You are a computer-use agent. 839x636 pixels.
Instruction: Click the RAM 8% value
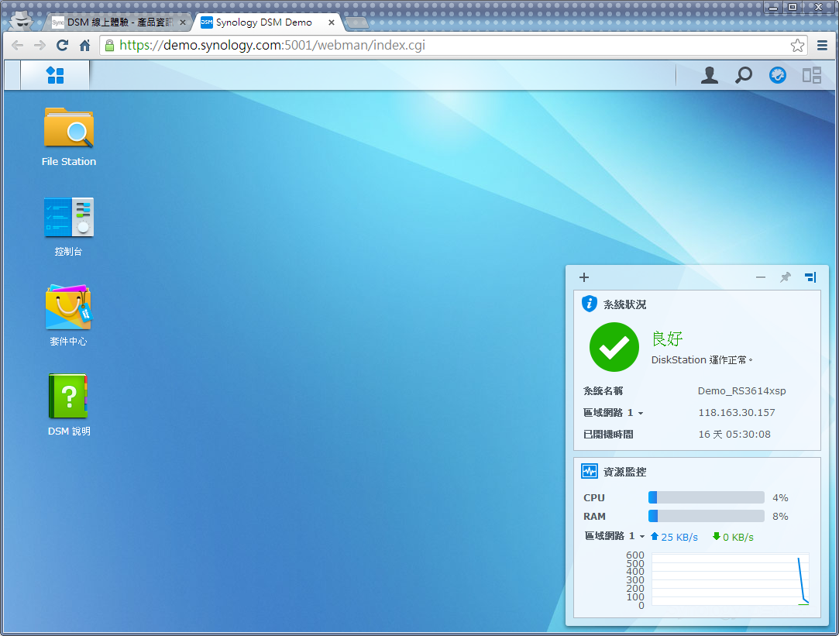780,517
